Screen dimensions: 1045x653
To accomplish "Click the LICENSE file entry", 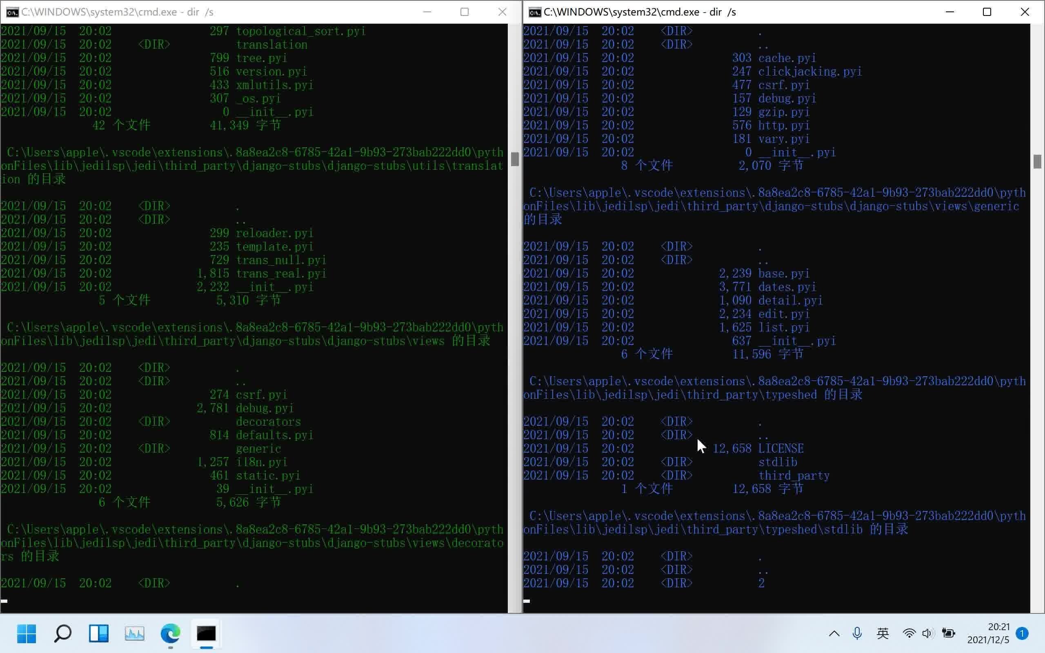I will 781,448.
